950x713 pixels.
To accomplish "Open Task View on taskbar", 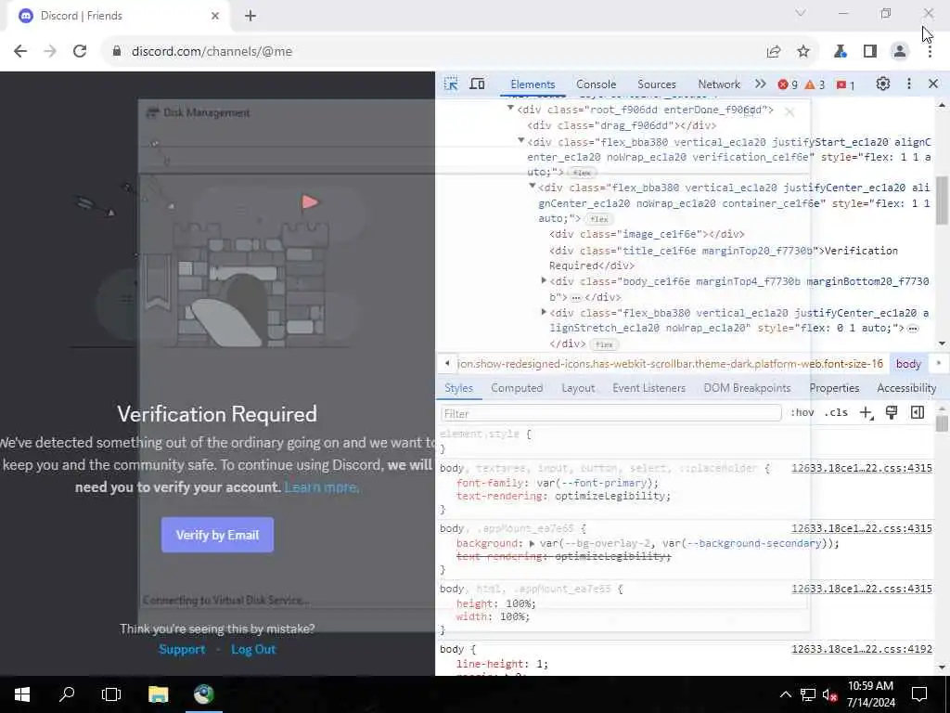I will click(111, 694).
